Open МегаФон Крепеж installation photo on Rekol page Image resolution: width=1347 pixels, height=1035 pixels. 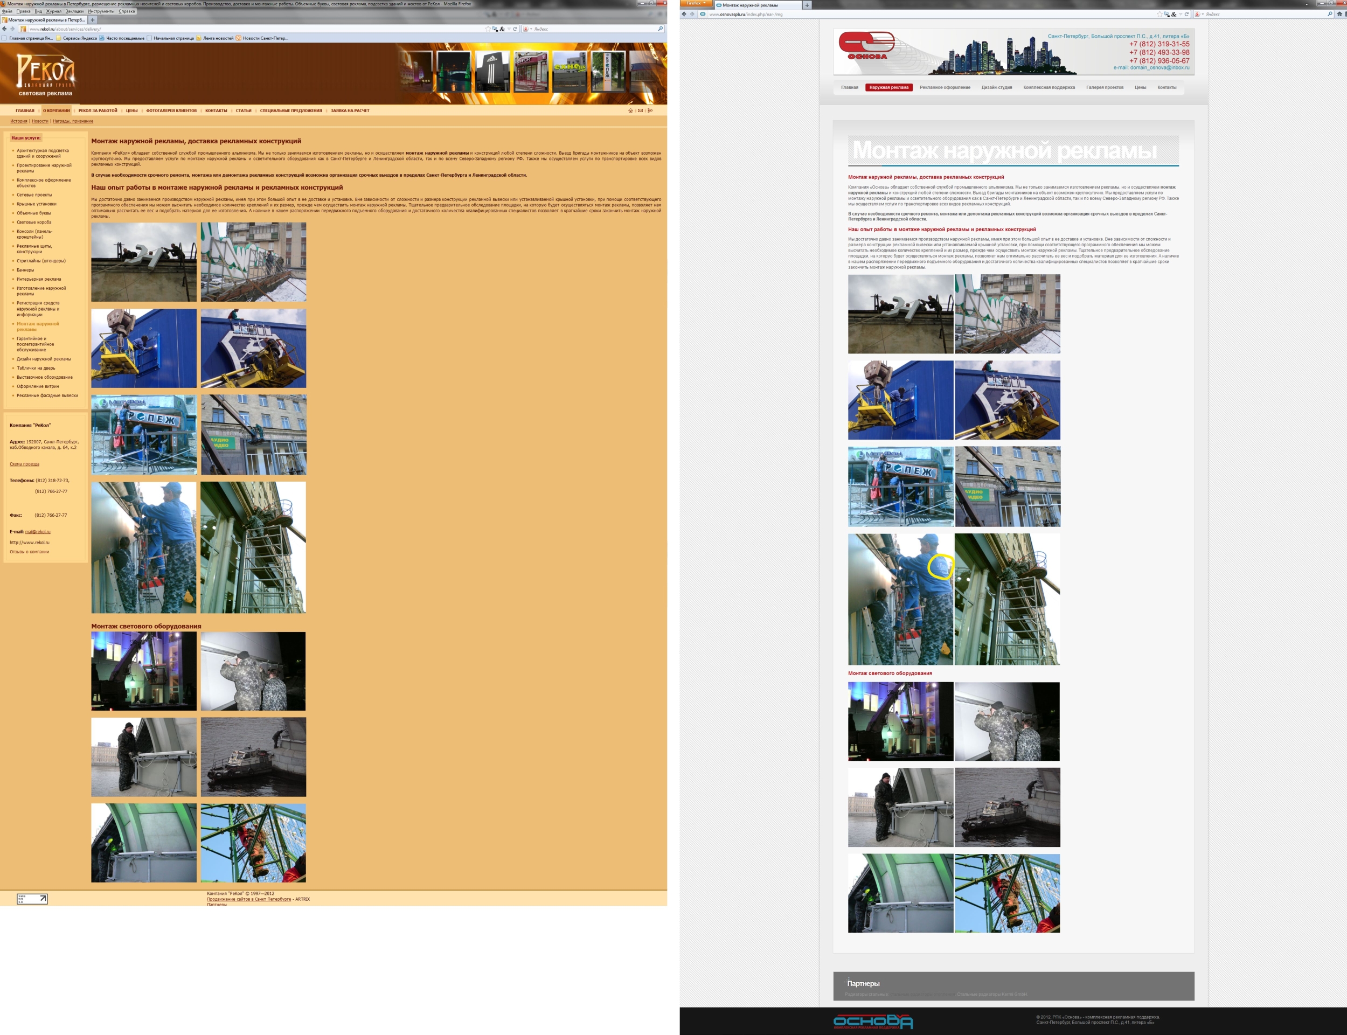point(144,435)
